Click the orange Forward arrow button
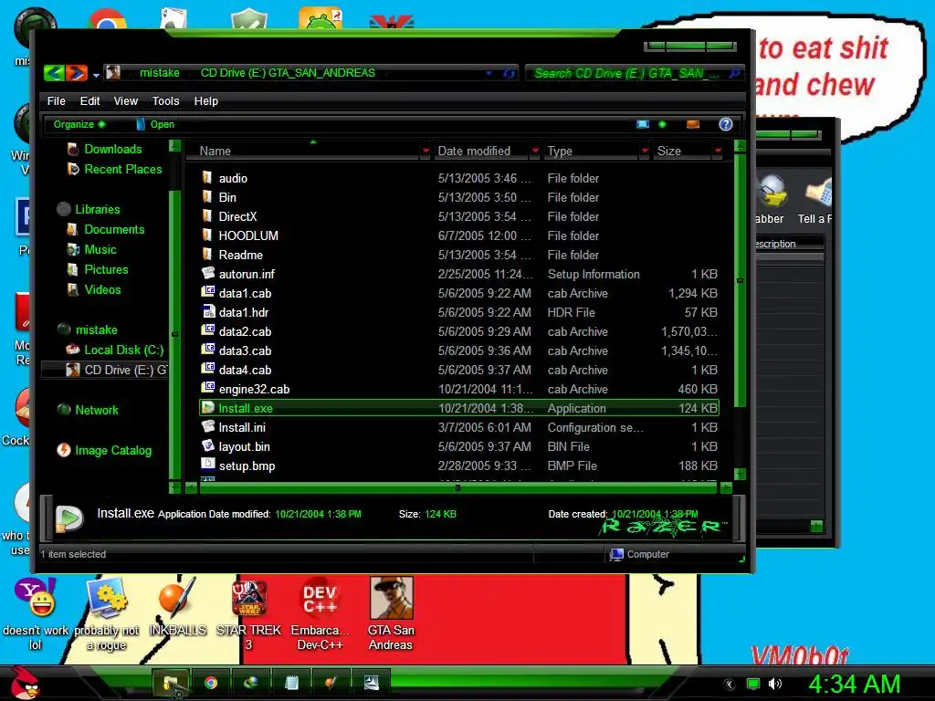935x701 pixels. click(77, 73)
